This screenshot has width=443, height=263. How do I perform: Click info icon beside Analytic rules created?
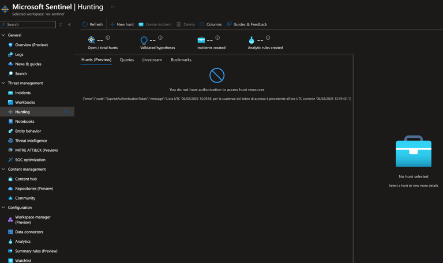coord(268,37)
